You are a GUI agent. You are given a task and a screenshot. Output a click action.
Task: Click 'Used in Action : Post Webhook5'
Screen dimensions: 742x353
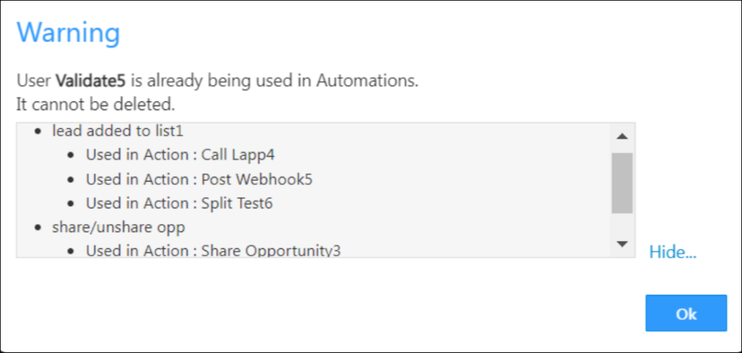199,179
